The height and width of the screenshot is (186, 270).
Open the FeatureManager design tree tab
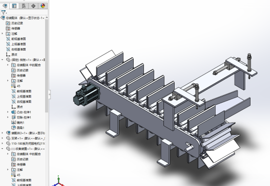(5, 6)
